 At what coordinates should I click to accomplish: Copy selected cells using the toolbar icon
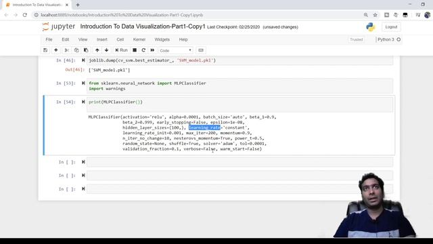pos(76,50)
